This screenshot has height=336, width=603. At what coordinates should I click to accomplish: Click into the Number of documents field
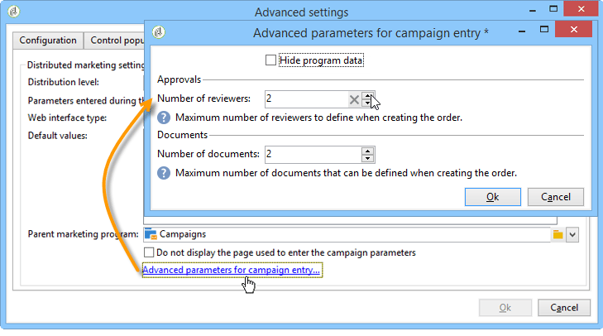(313, 154)
